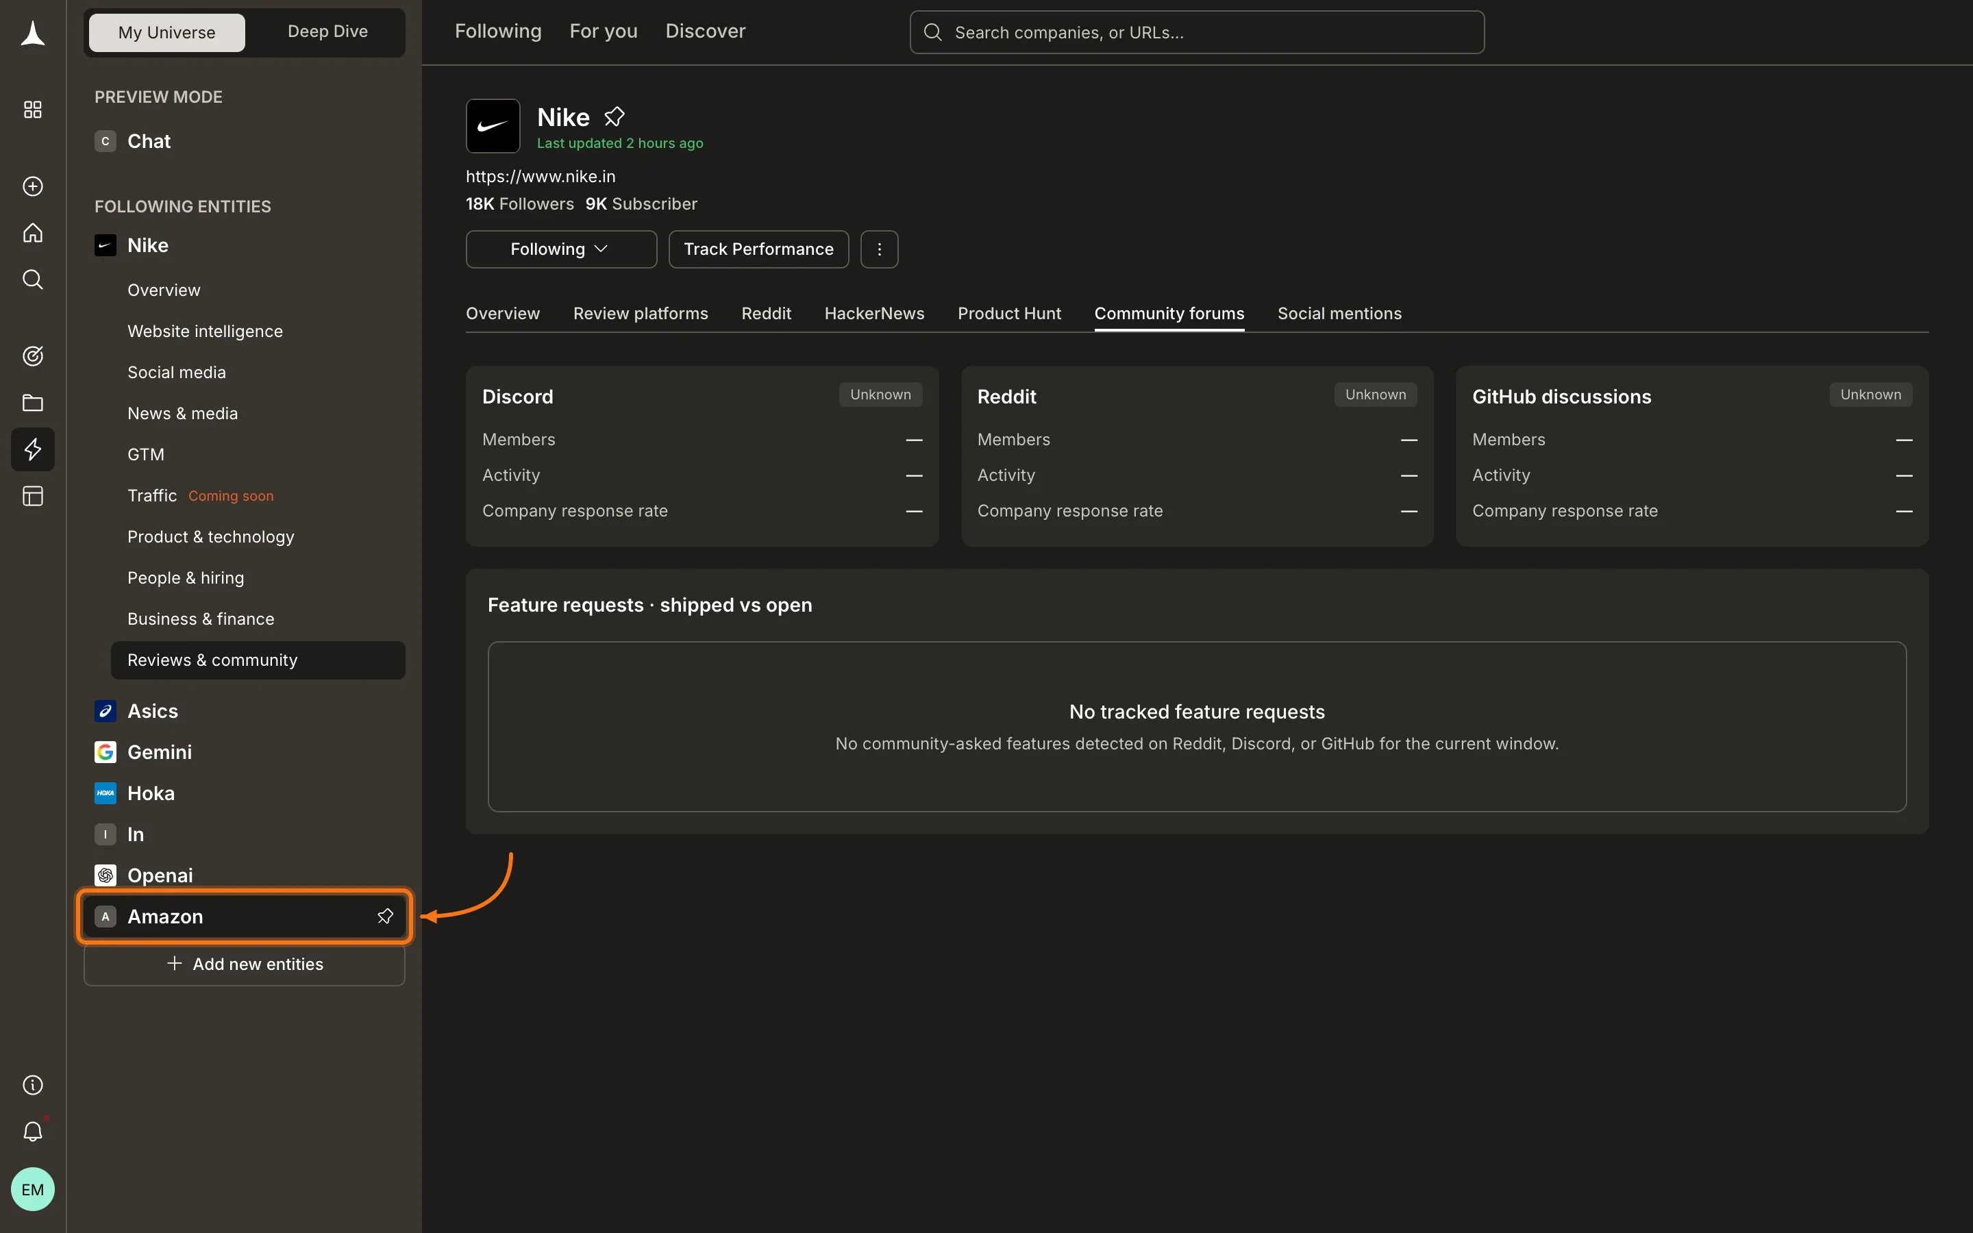Open notifications bell icon
This screenshot has width=1973, height=1233.
pos(33,1131)
